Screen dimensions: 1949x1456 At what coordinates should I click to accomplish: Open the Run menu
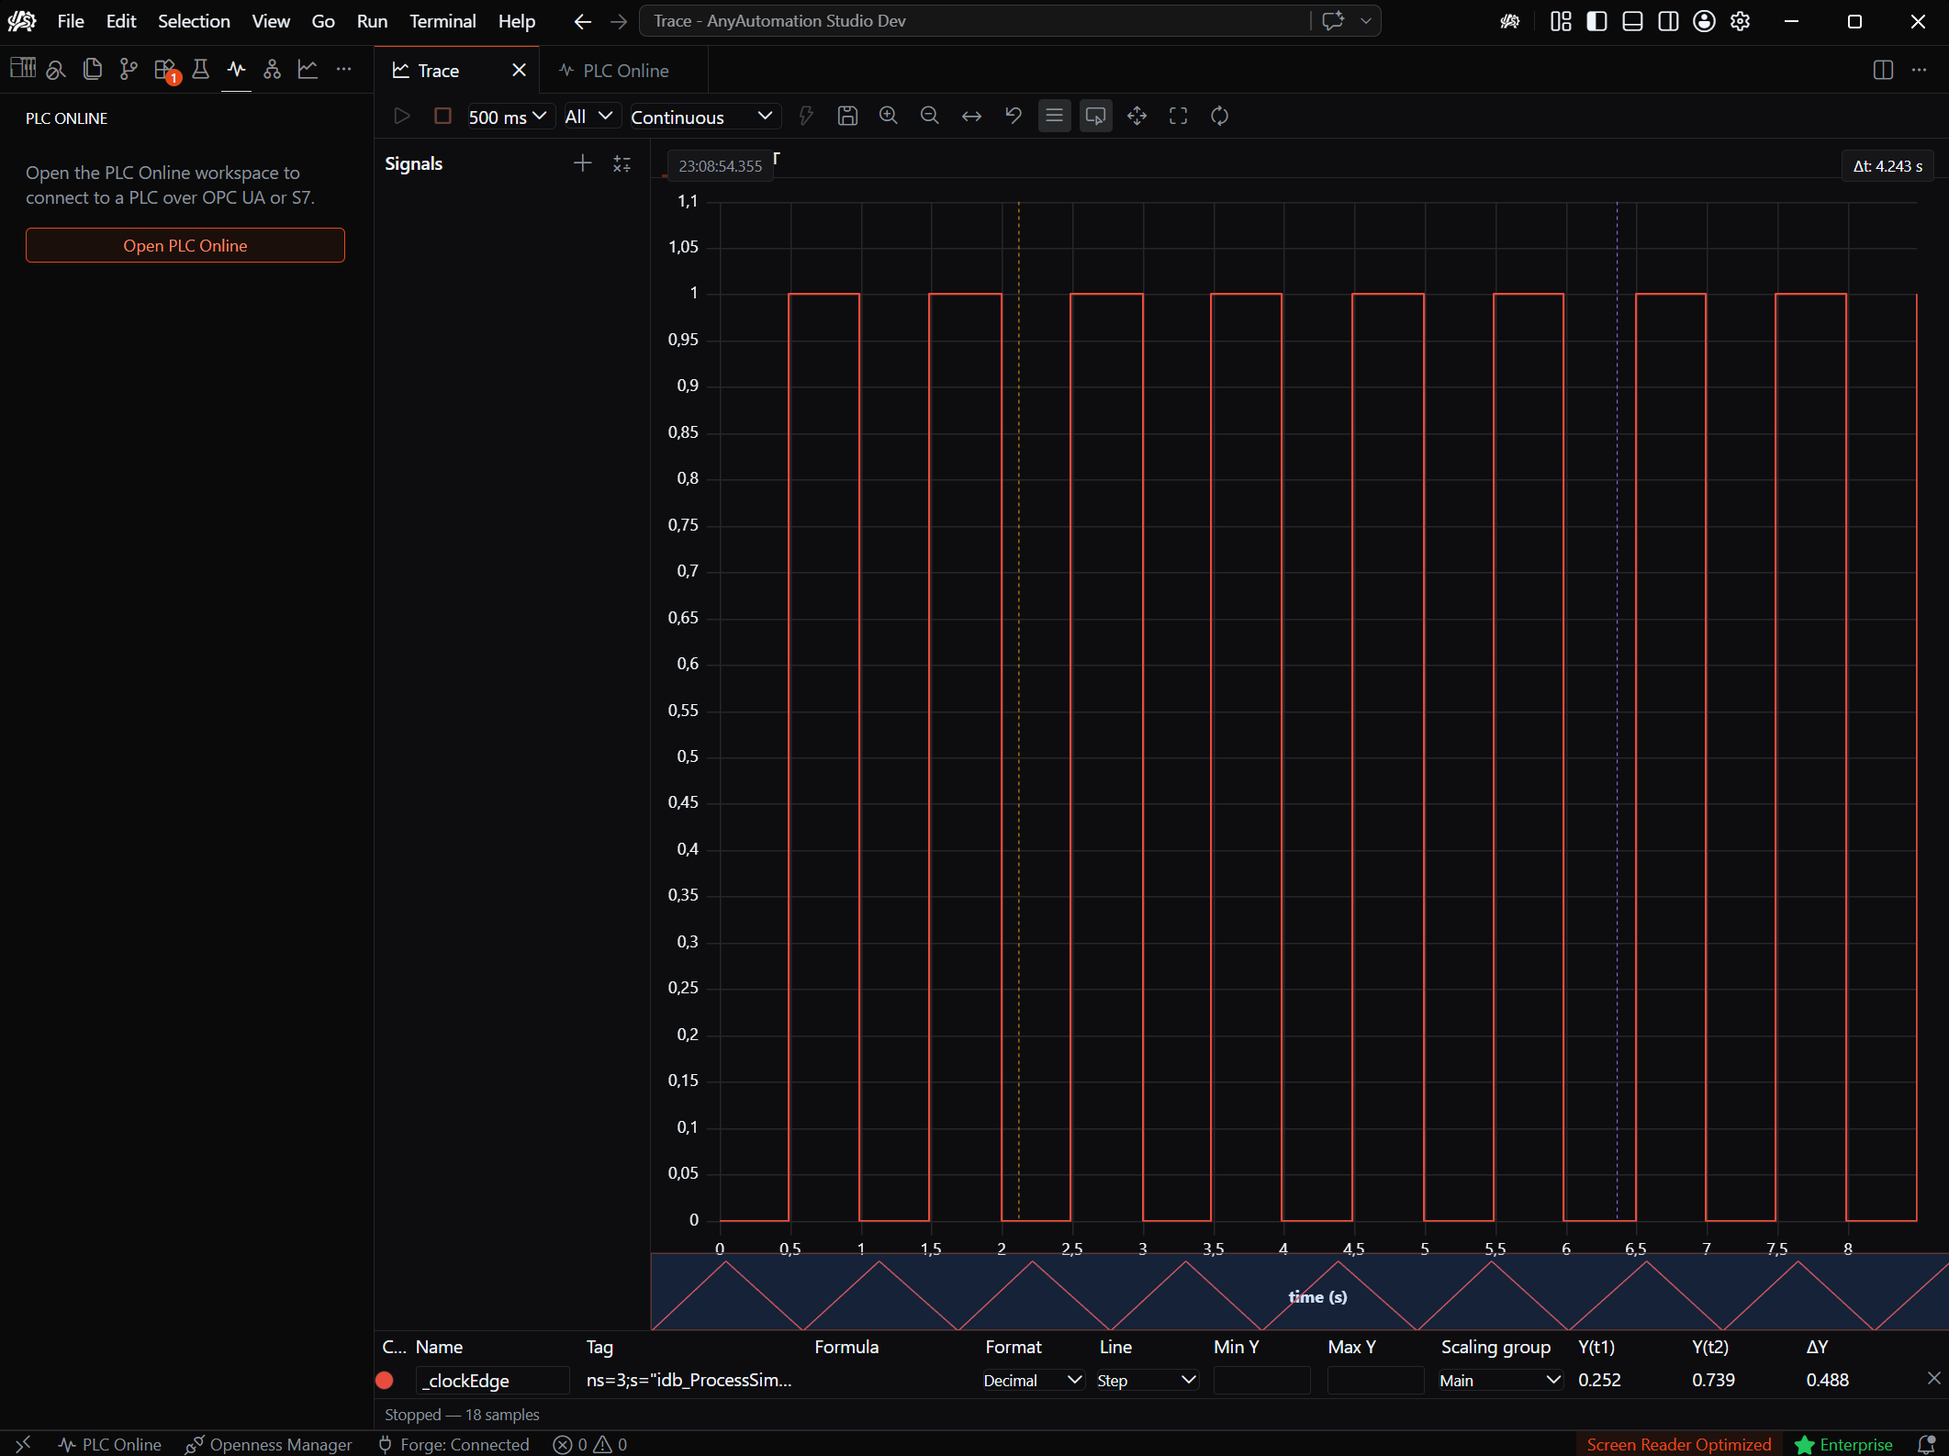point(372,21)
